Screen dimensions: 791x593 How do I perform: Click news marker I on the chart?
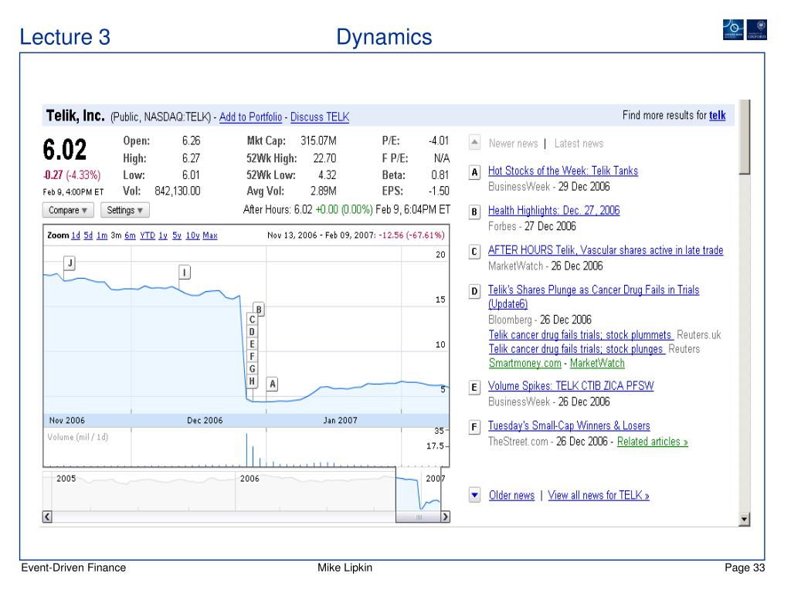click(x=185, y=272)
